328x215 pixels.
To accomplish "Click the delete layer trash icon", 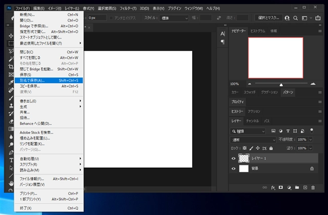I will pyautogui.click(x=313, y=188).
